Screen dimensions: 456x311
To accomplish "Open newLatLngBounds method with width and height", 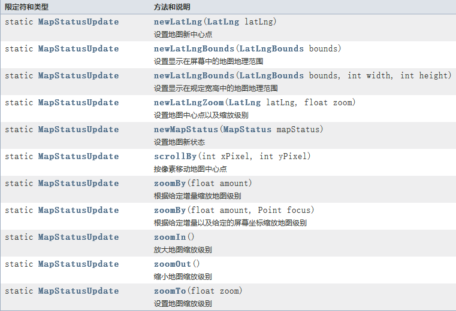I will point(194,76).
